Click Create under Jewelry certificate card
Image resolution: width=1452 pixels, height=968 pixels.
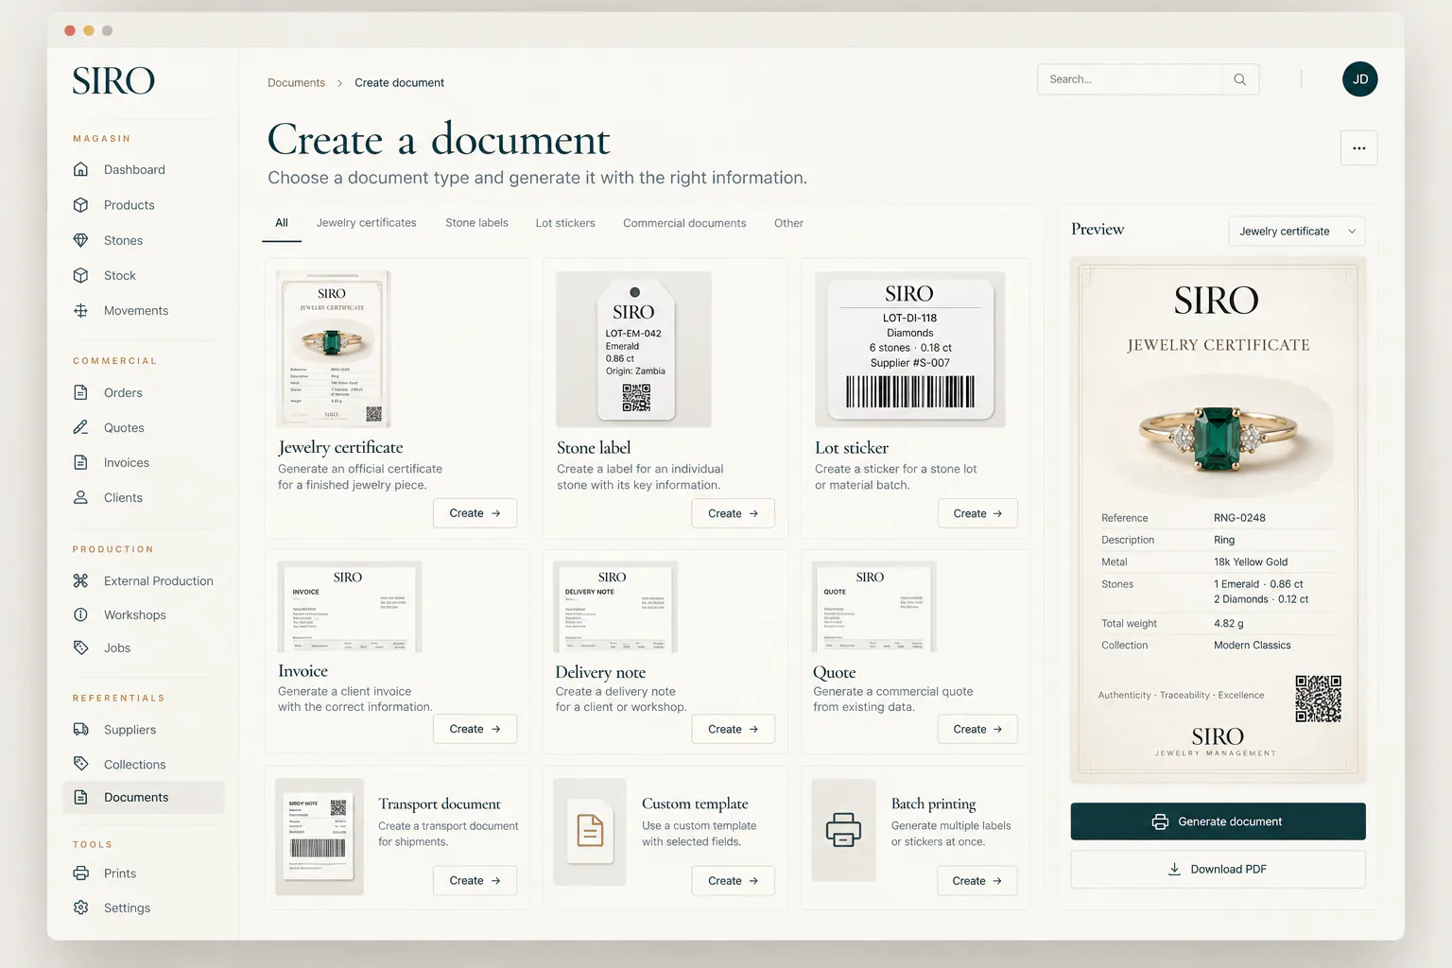pyautogui.click(x=475, y=513)
